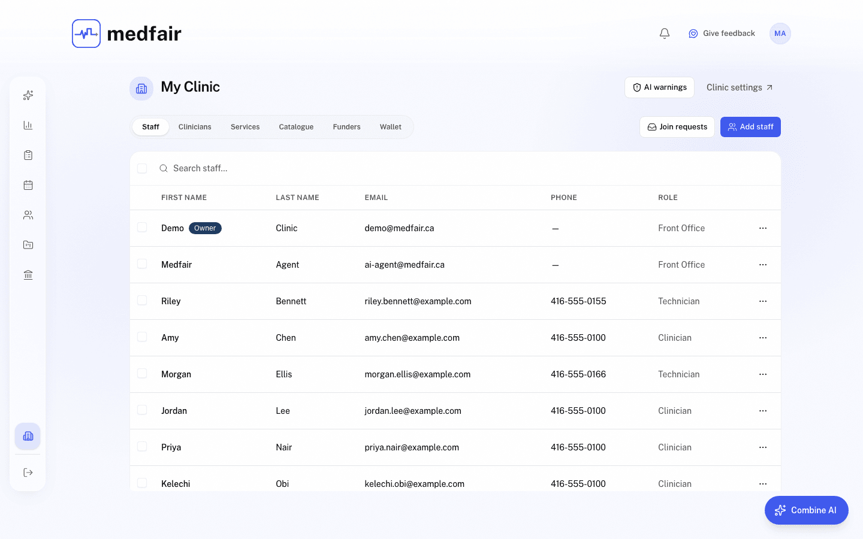Toggle the select-all staff checkbox
The width and height of the screenshot is (863, 539).
point(142,168)
